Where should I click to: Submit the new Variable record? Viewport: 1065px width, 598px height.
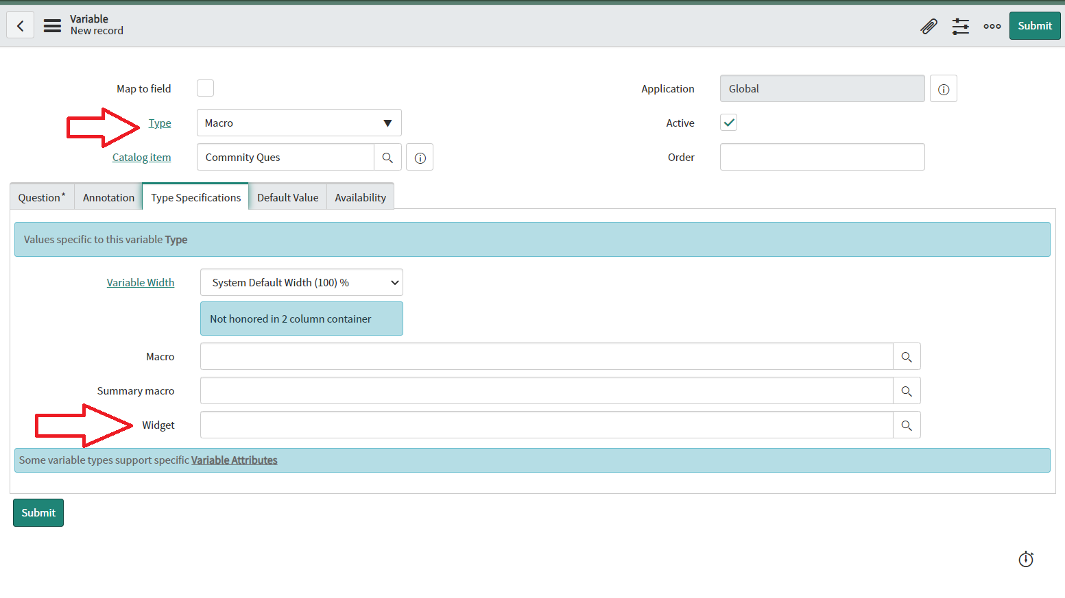pos(38,512)
